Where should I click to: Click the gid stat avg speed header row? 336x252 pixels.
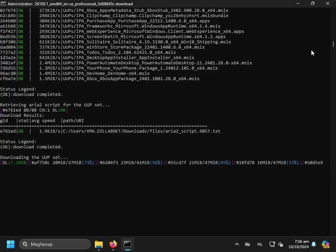(x=42, y=121)
